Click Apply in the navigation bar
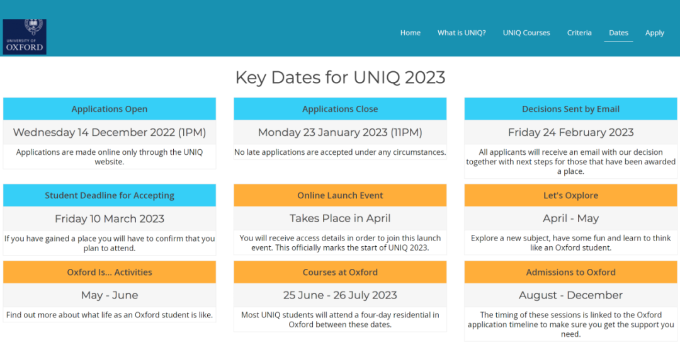 [x=655, y=33]
